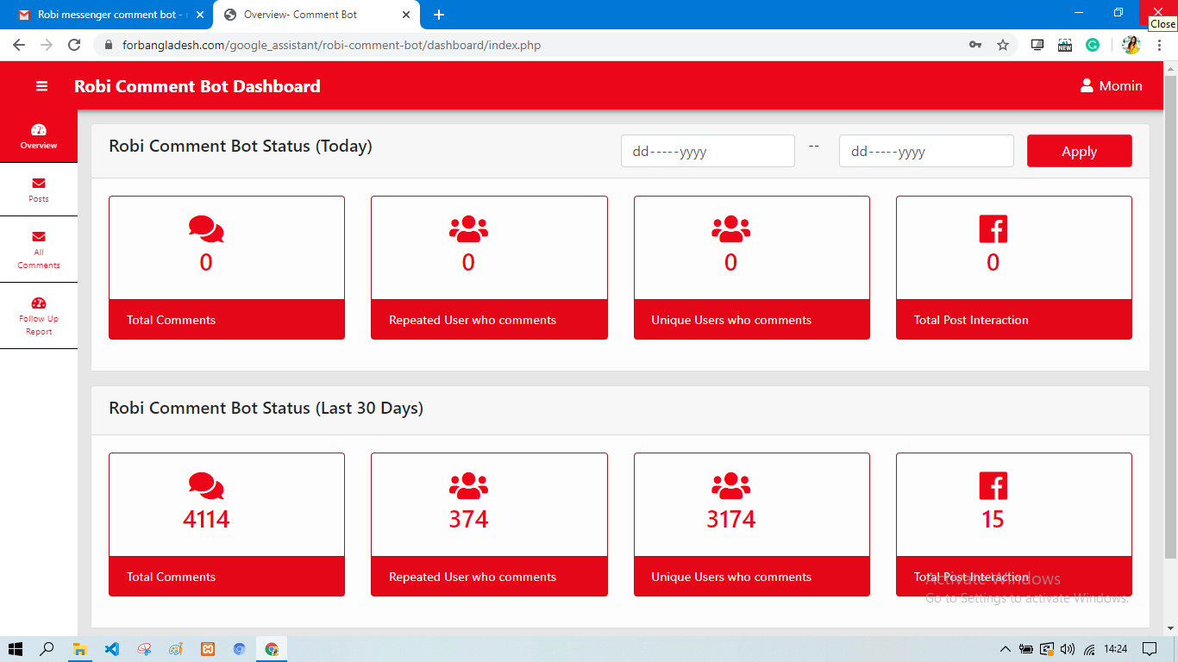Click Last 30 Days Repeated User icon

tap(468, 485)
